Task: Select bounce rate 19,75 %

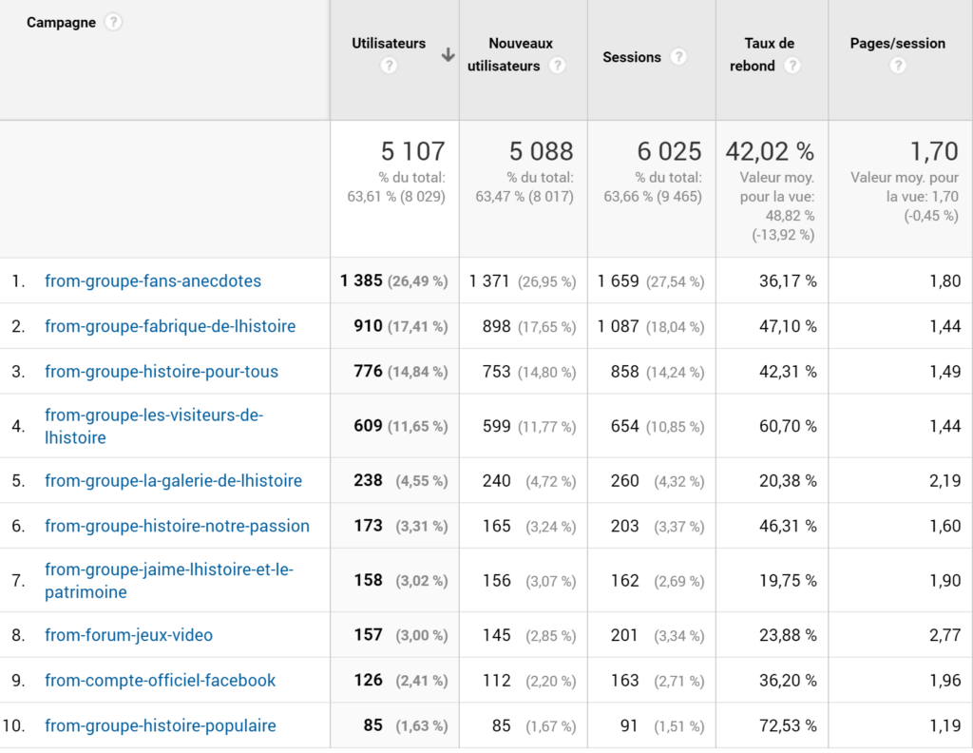Action: coord(788,582)
